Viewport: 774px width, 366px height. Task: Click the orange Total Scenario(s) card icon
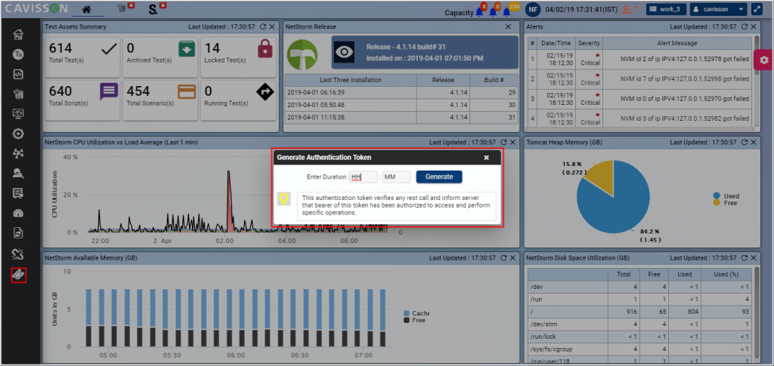pyautogui.click(x=187, y=91)
